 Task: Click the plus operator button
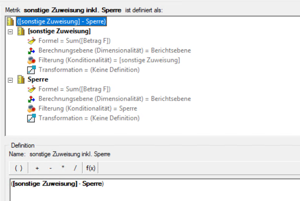[37, 168]
